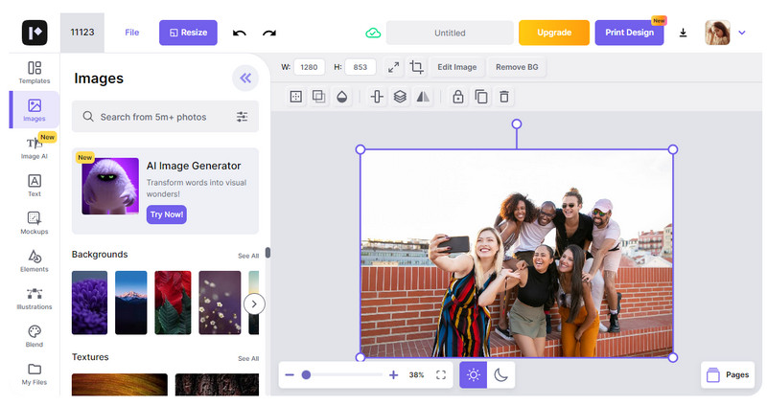This screenshot has width=767, height=405.
Task: Collapse the Images side panel
Action: [245, 79]
